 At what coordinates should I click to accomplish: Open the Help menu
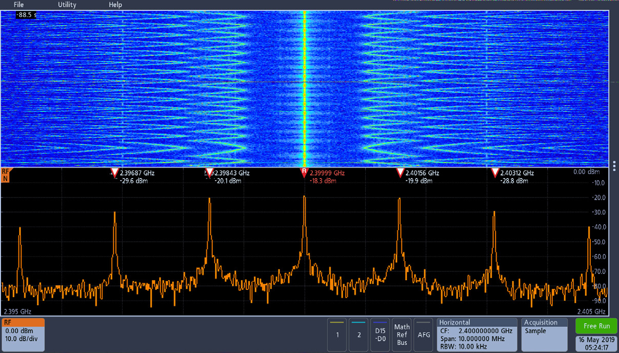(115, 5)
